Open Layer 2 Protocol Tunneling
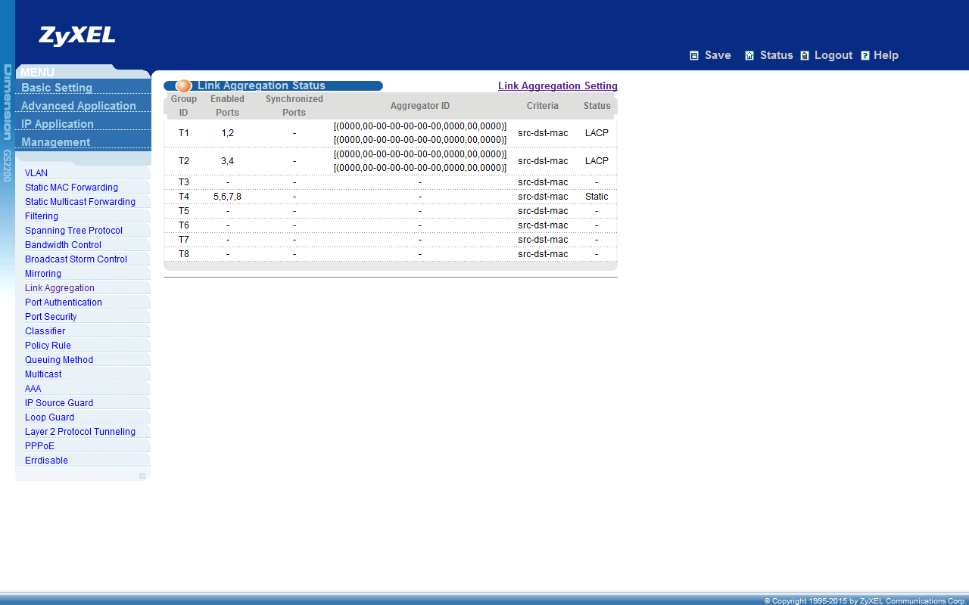The image size is (969, 605). pyautogui.click(x=80, y=432)
